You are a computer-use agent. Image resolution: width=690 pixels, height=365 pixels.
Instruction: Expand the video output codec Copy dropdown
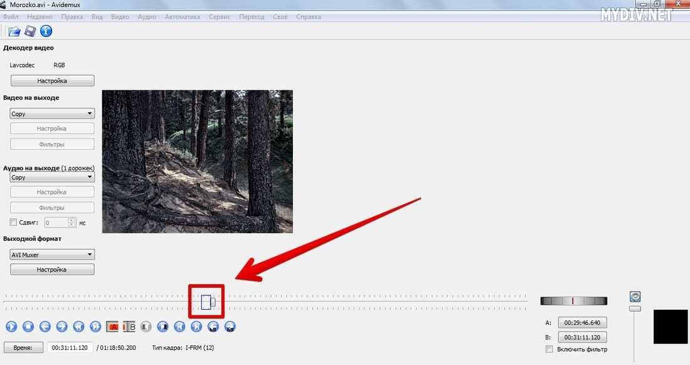coord(52,114)
